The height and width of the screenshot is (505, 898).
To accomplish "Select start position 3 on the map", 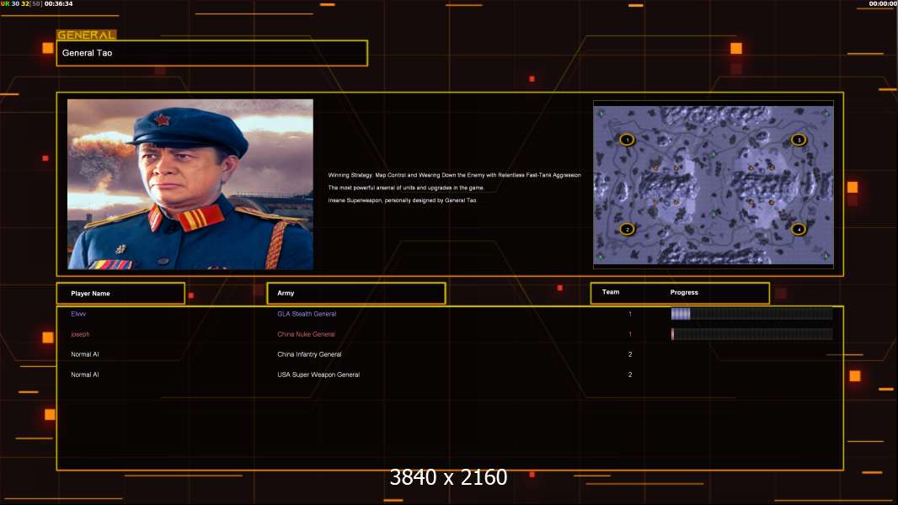I will (x=799, y=140).
